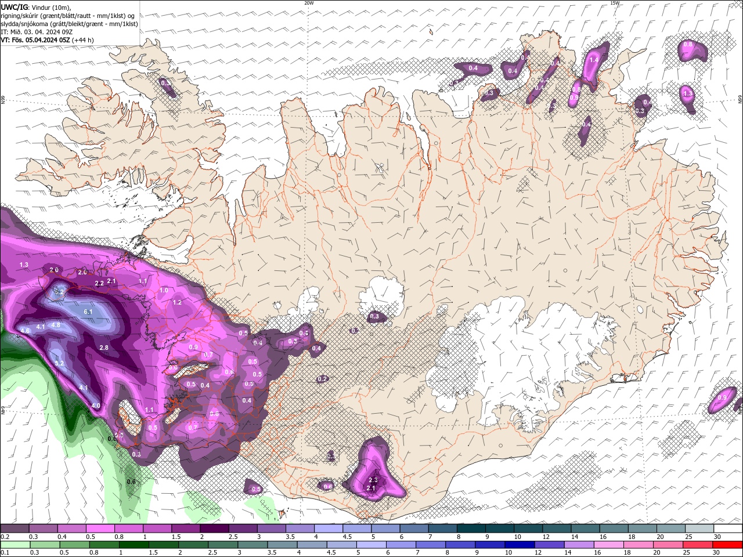Screen dimensions: 743x557
Task: Click the 6.1 snowfall value label
Action: pyautogui.click(x=88, y=312)
